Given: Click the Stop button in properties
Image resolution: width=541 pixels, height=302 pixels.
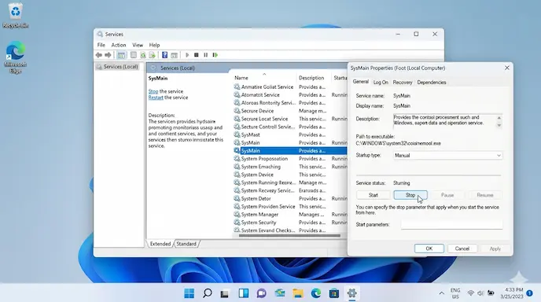Looking at the screenshot, I should [410, 195].
